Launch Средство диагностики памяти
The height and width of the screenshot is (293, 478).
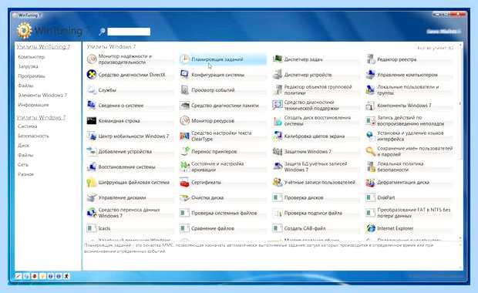(223, 106)
